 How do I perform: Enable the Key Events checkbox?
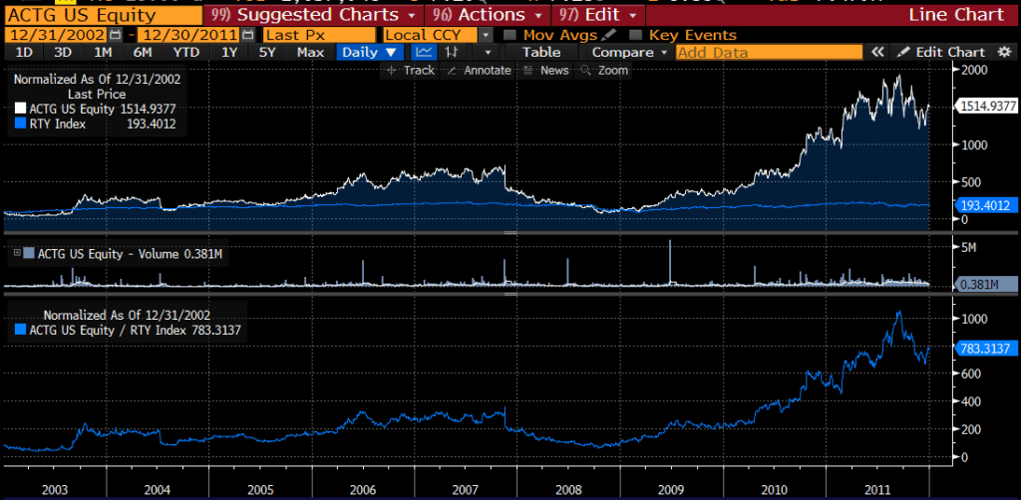coord(637,35)
